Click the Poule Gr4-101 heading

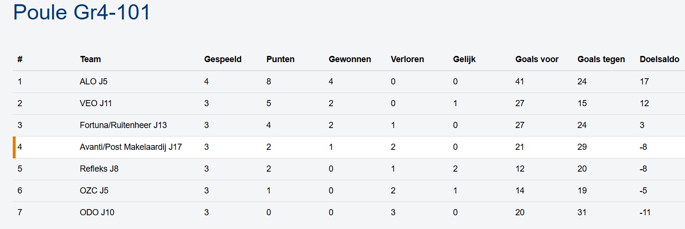(x=81, y=12)
